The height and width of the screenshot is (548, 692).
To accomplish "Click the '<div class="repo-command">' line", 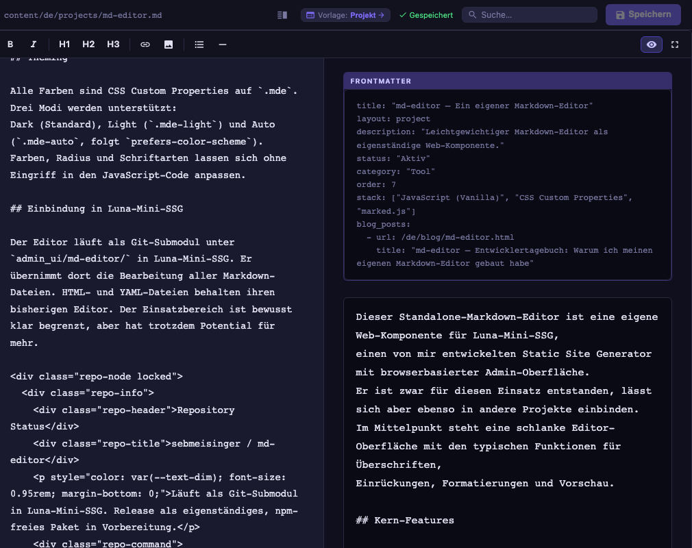I will (108, 543).
